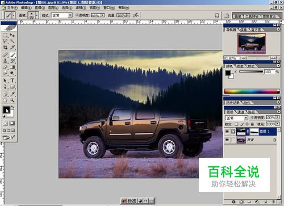Select the Zoom magnifier tool
Image resolution: width=284 pixels, height=206 pixels.
coord(12,100)
